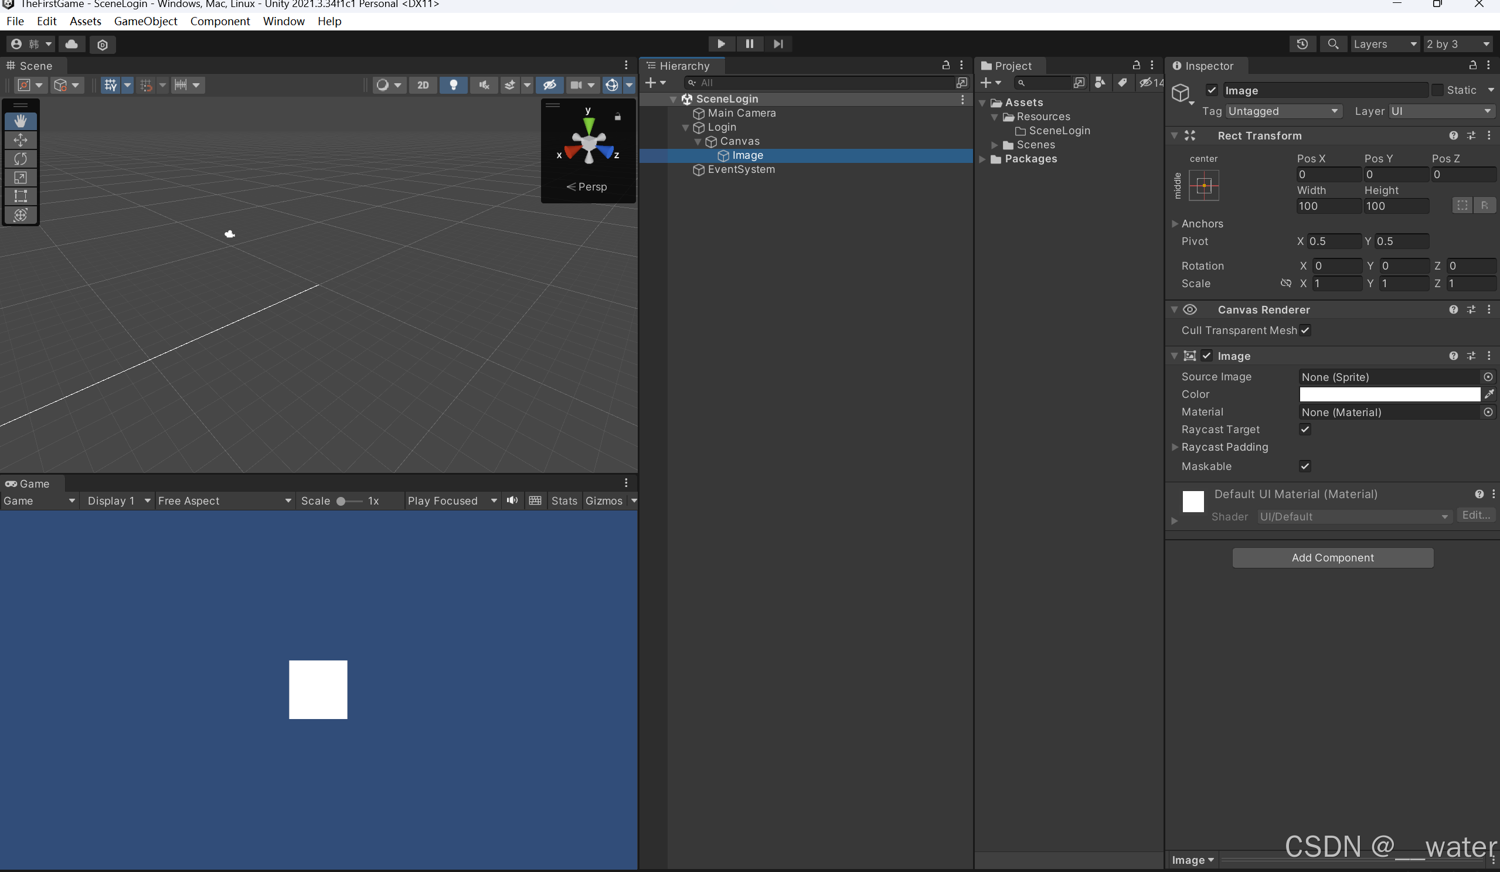The width and height of the screenshot is (1500, 872).
Task: Toggle Cull Transparent Mesh checkbox
Action: pos(1305,331)
